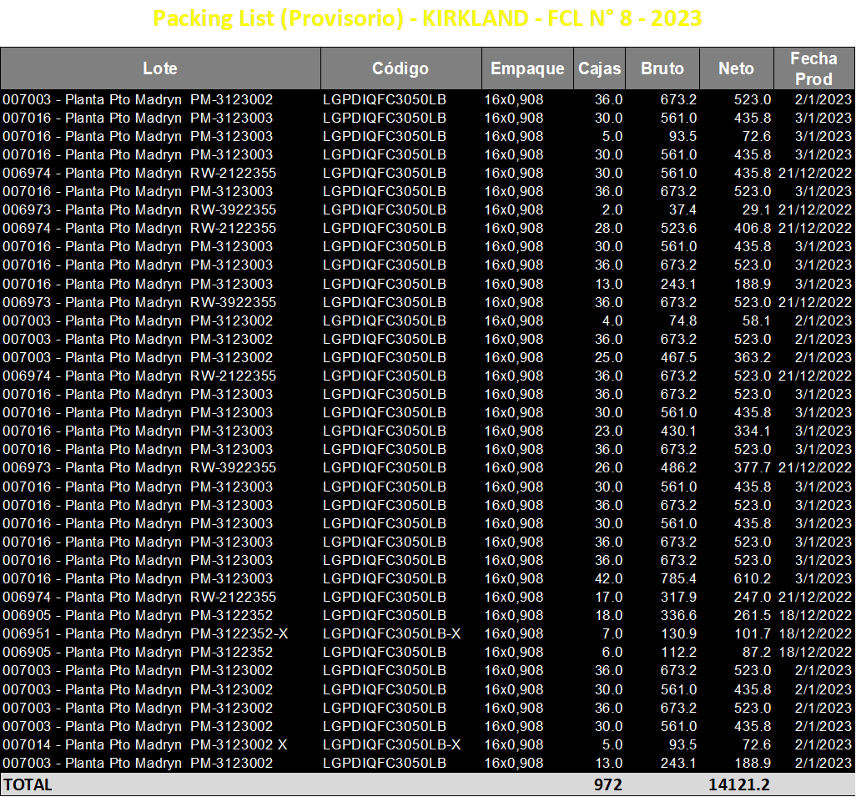The image size is (856, 797).
Task: Select the Empaque column header
Action: [527, 68]
